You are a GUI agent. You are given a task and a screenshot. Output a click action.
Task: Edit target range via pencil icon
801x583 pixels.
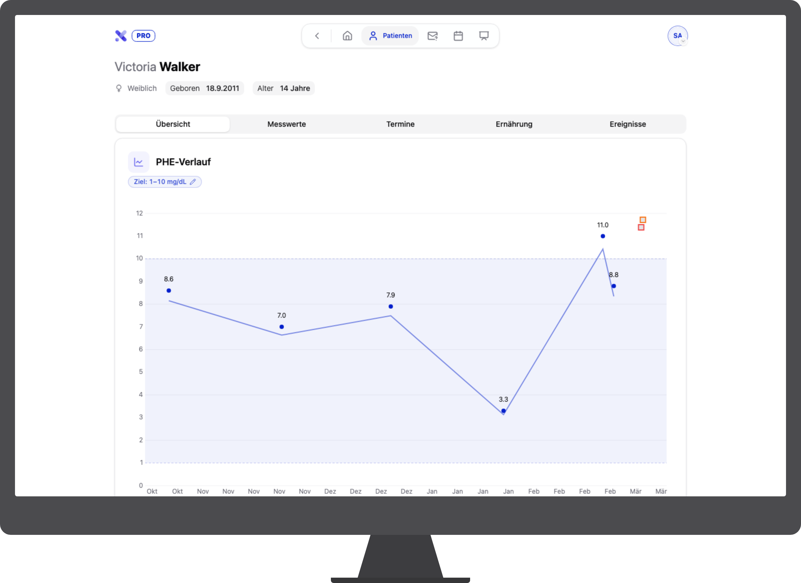193,182
